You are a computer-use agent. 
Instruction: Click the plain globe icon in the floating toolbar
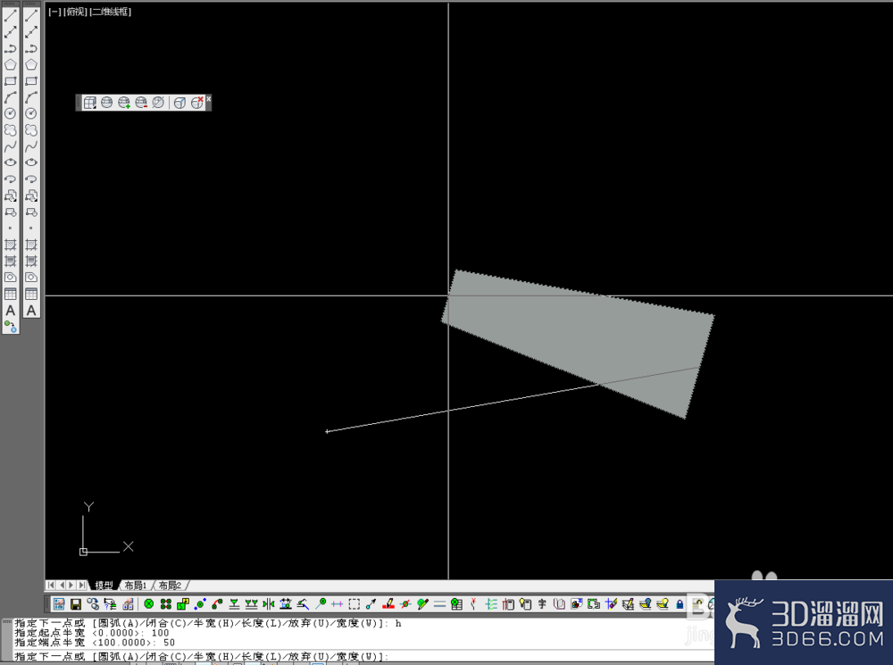106,103
